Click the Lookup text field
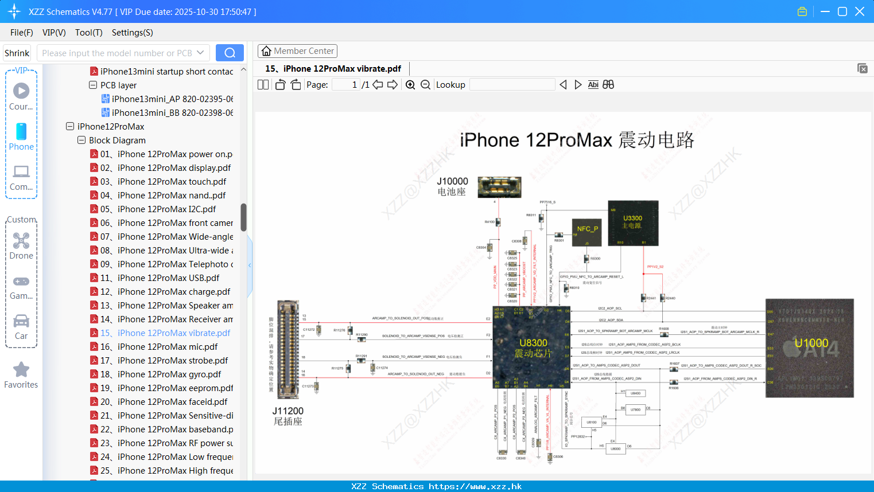The width and height of the screenshot is (874, 492). (x=512, y=85)
